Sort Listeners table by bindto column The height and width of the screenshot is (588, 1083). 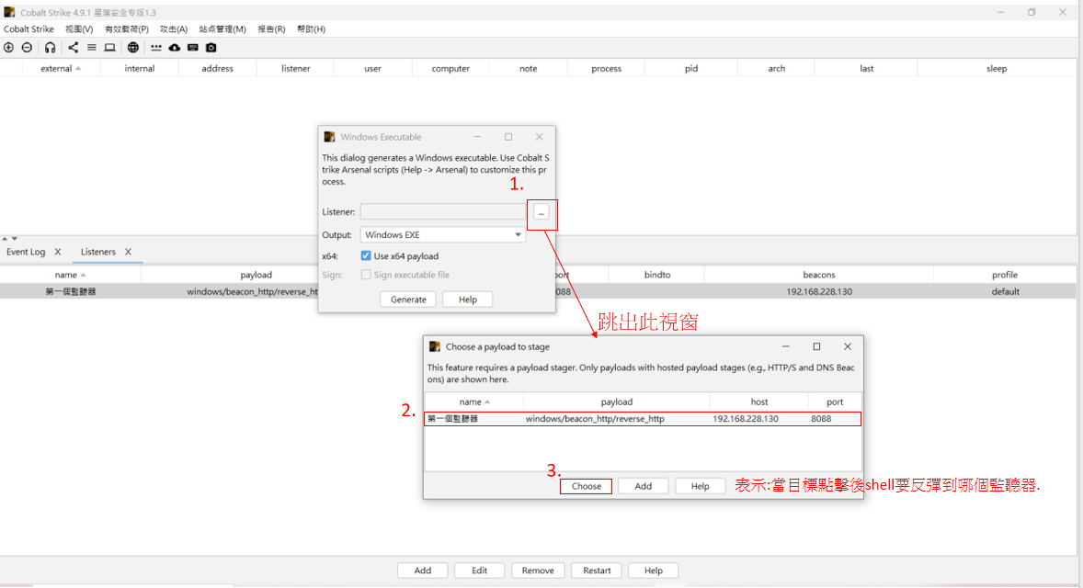656,275
